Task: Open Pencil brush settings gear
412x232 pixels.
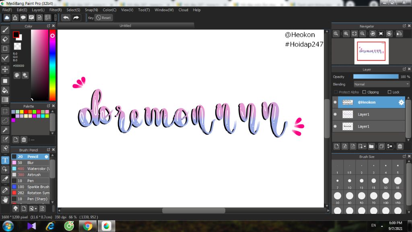Action: (x=46, y=157)
